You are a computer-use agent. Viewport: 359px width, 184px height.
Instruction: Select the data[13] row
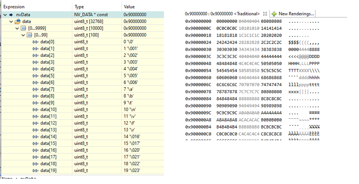[x=83, y=130]
